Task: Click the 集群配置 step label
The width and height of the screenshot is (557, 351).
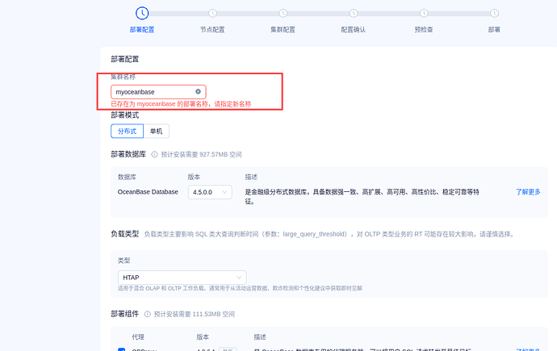Action: [283, 30]
